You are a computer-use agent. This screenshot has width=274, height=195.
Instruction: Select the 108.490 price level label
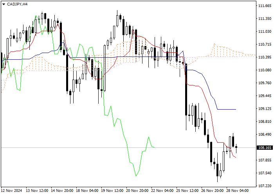265,135
